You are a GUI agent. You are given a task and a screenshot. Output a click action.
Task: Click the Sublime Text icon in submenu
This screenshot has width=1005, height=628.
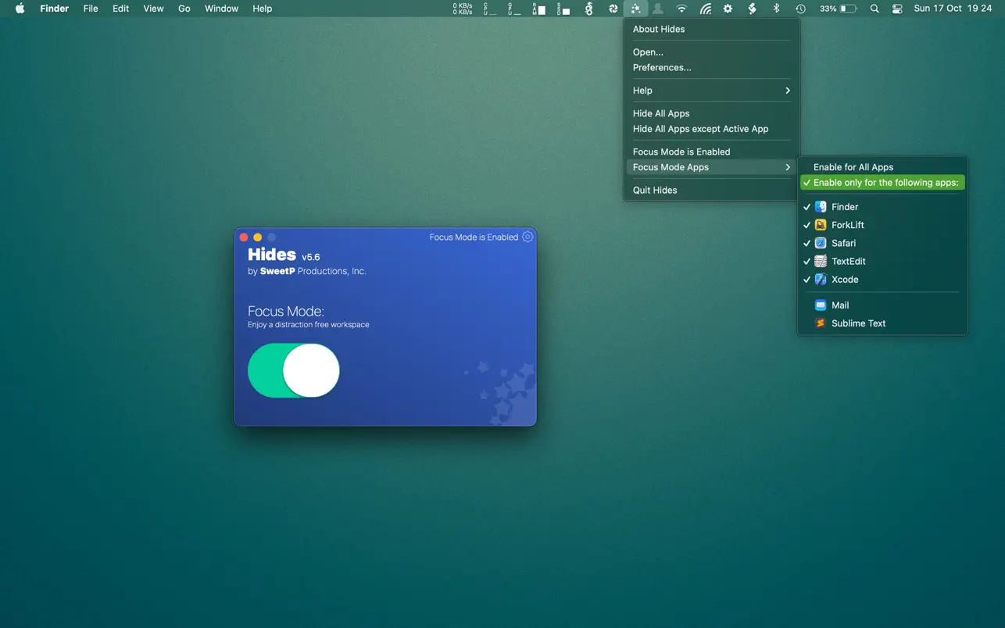pyautogui.click(x=820, y=323)
